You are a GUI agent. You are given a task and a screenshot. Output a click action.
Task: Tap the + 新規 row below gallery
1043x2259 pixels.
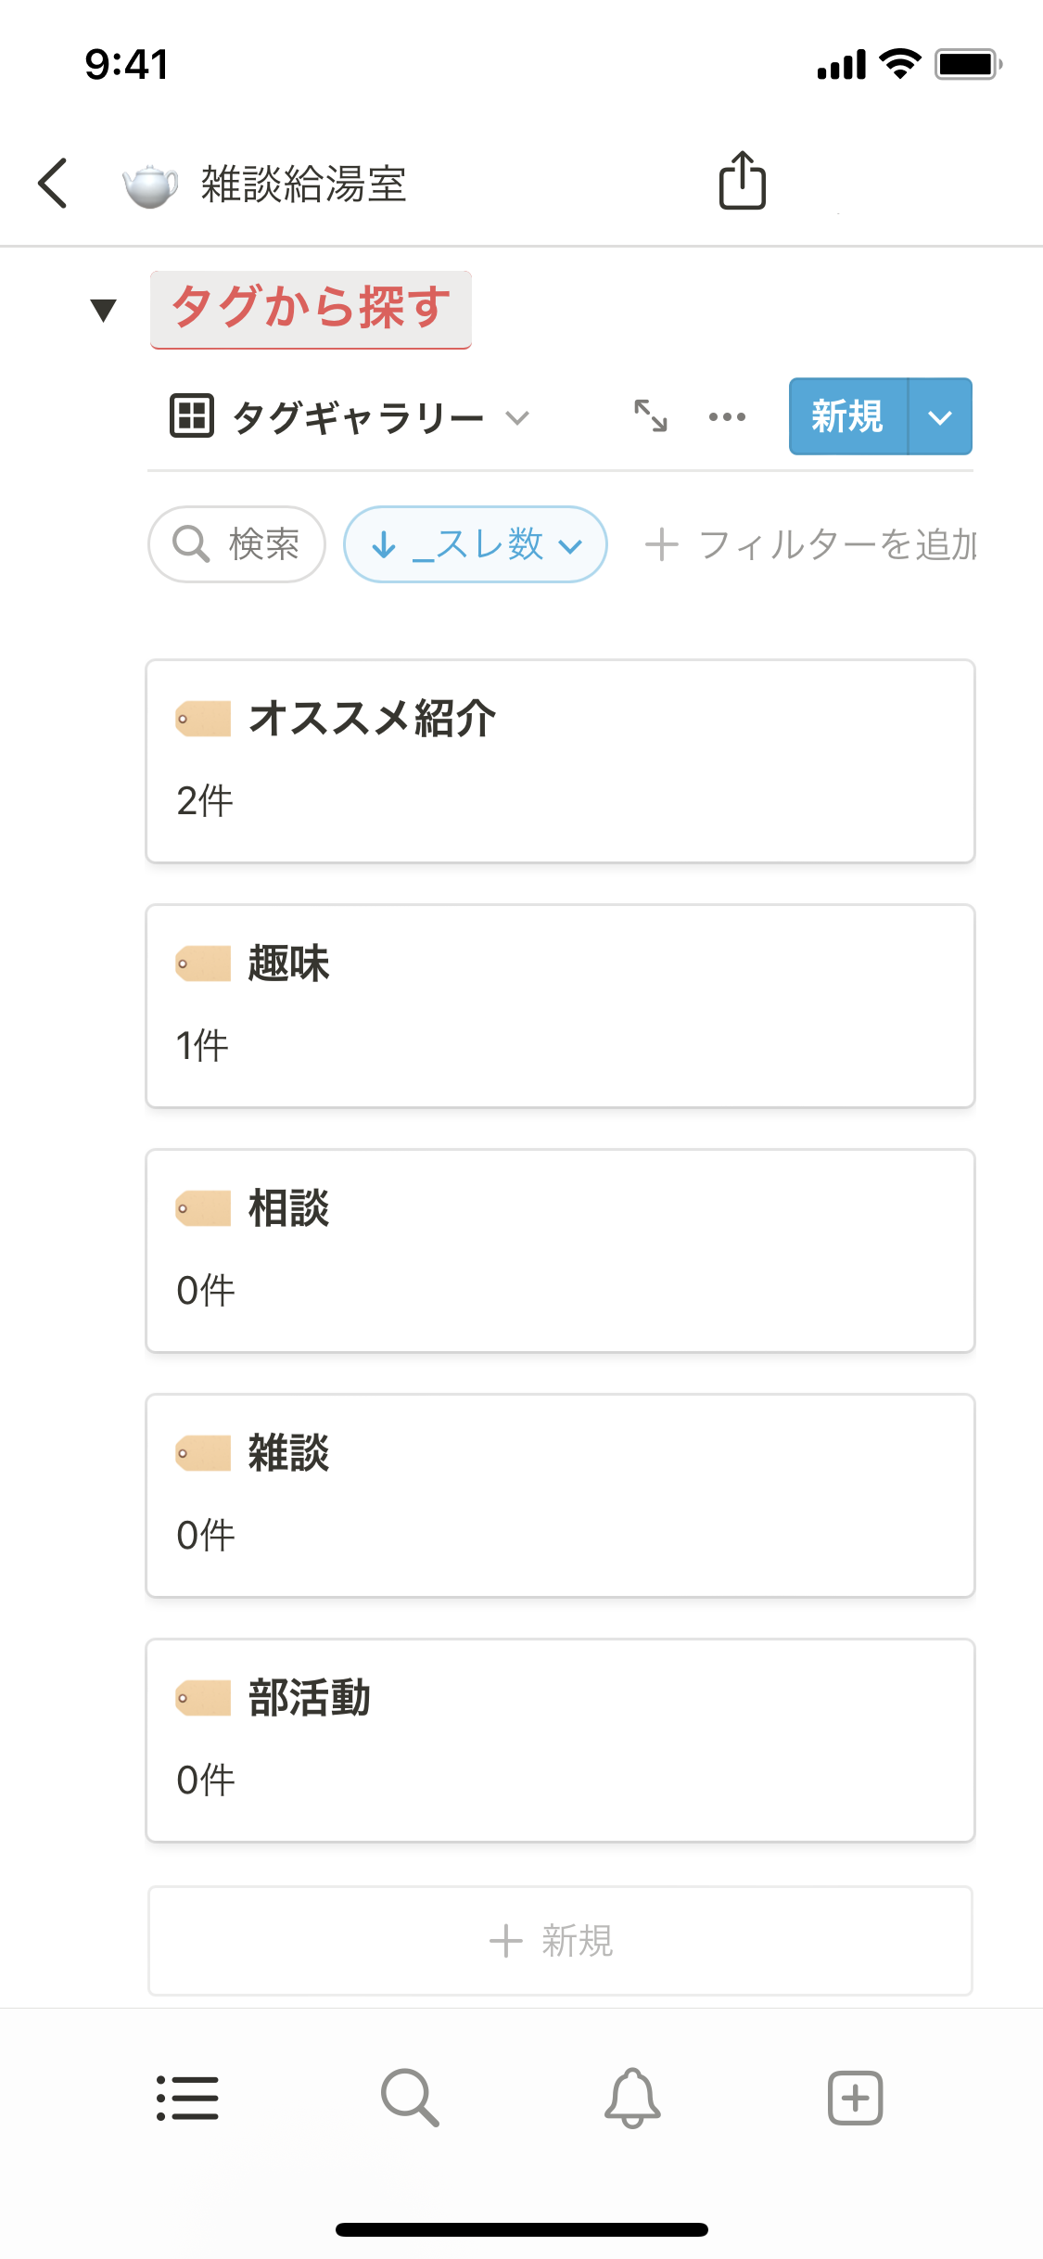[x=560, y=1940]
